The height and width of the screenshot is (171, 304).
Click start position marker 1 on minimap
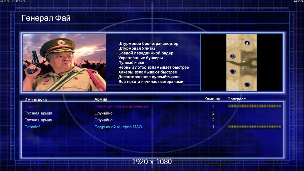point(232,56)
